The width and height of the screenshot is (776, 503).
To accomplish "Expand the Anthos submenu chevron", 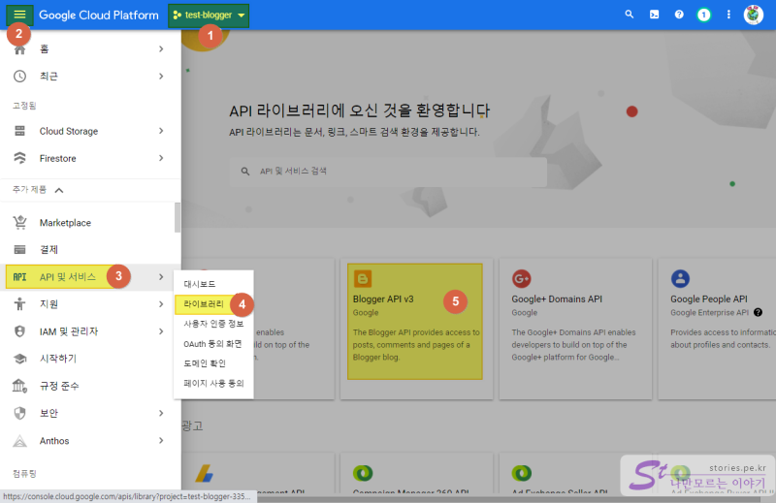I will 161,441.
